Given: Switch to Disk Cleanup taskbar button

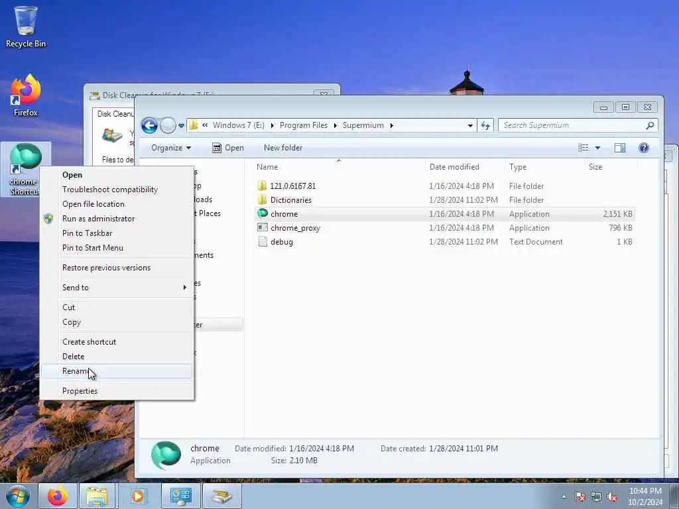Looking at the screenshot, I should [x=221, y=496].
